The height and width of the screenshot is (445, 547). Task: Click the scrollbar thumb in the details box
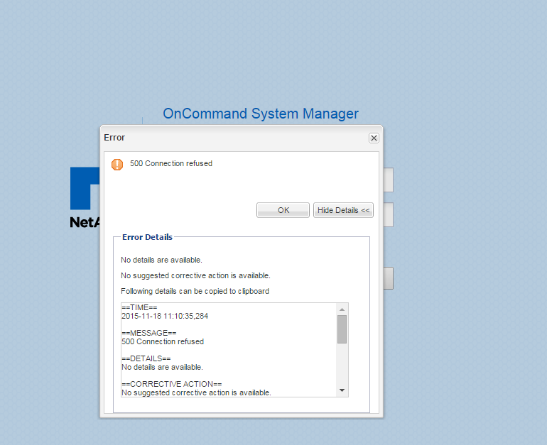point(342,329)
